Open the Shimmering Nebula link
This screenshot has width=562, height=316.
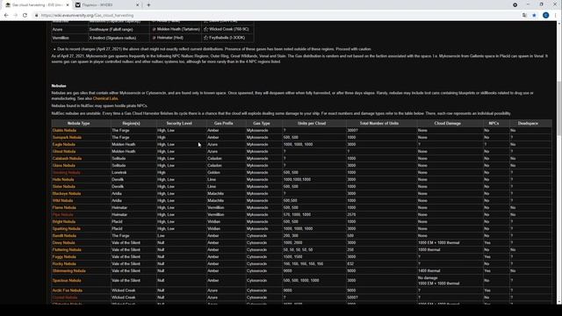tap(68, 271)
